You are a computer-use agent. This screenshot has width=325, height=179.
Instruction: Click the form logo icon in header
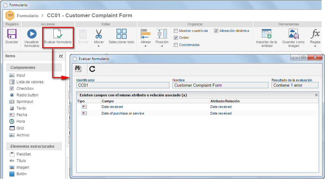pos(10,15)
